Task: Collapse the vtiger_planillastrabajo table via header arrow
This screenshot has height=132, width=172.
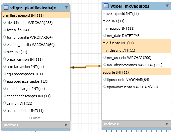Action: point(66,7)
